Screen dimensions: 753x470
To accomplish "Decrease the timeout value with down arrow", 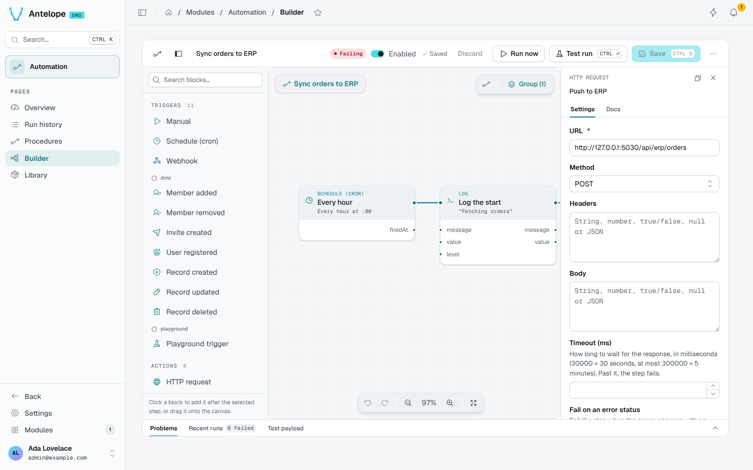I will point(713,394).
